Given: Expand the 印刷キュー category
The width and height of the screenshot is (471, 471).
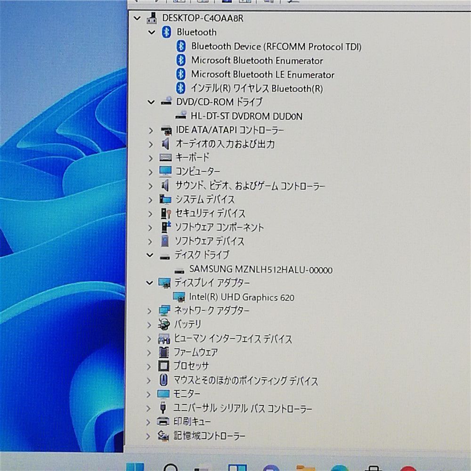Looking at the screenshot, I should (x=148, y=422).
